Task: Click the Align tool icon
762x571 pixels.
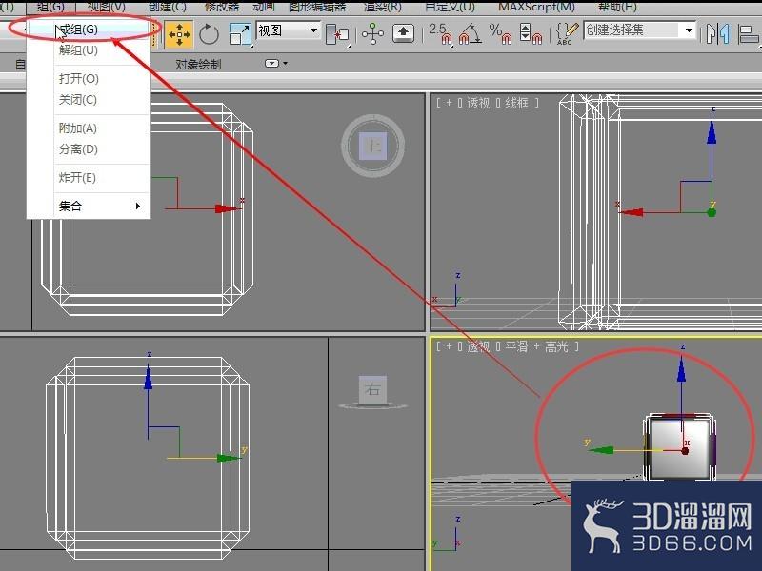Action: tap(749, 34)
